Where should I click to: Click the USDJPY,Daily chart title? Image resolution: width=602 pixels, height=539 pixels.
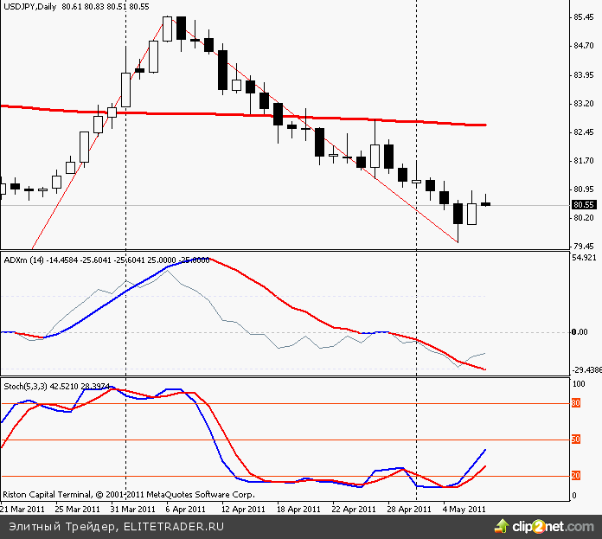point(29,6)
